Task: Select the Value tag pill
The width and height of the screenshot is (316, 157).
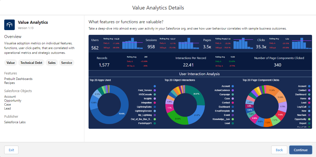Action: (11, 63)
